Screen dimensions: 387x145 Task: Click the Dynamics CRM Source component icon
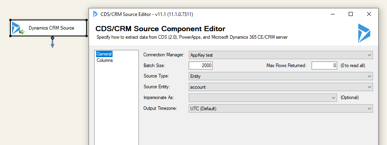18,28
